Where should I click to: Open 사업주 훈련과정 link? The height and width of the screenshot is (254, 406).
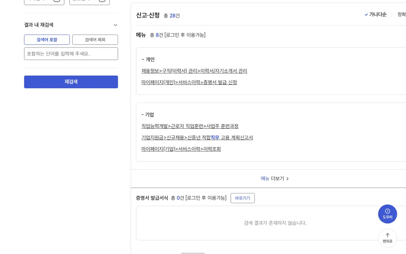point(190,126)
